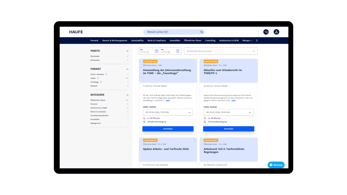Open Steuern & Rechnungswesen menu
347x195 pixels.
click(x=115, y=41)
